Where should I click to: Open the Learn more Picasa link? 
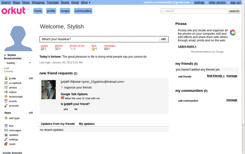pyautogui.click(x=187, y=47)
